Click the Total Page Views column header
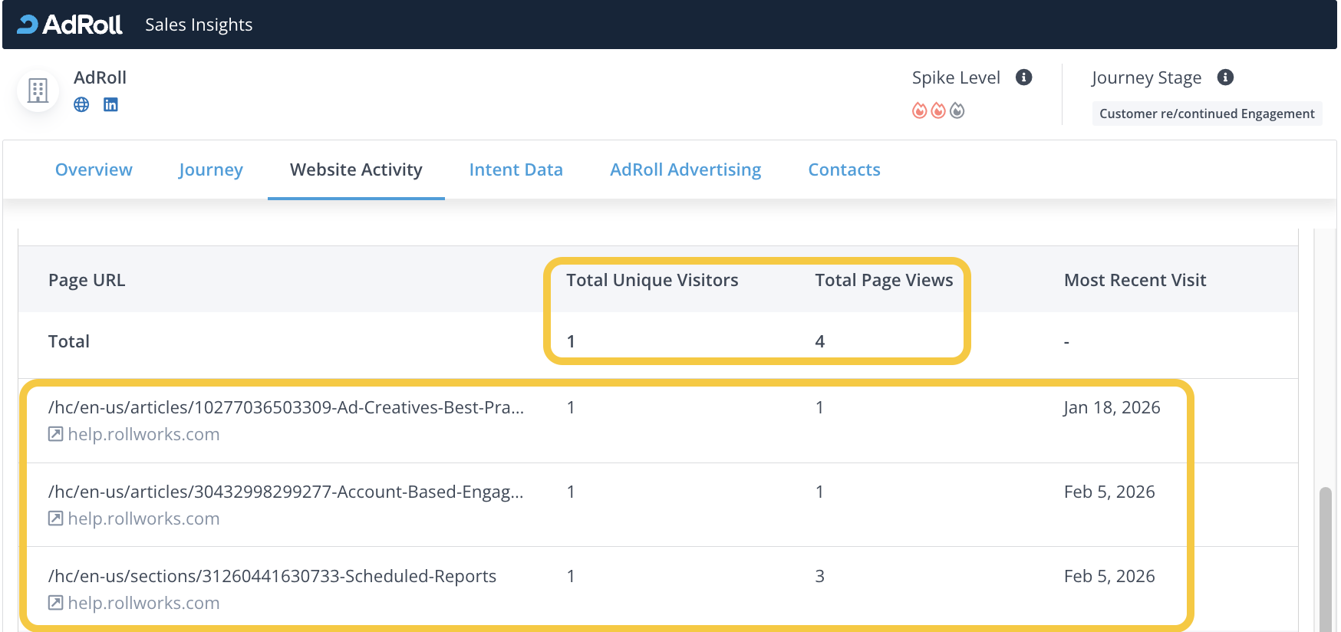Image resolution: width=1341 pixels, height=632 pixels. click(x=884, y=280)
